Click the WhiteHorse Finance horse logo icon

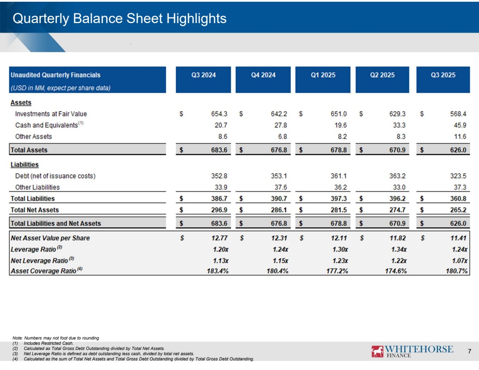pyautogui.click(x=377, y=351)
